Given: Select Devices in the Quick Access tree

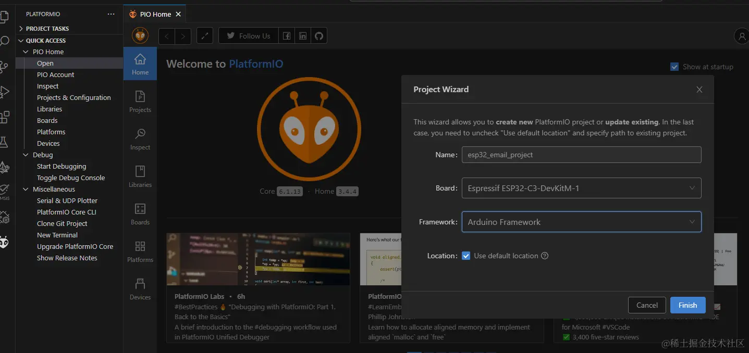Looking at the screenshot, I should (69, 143).
